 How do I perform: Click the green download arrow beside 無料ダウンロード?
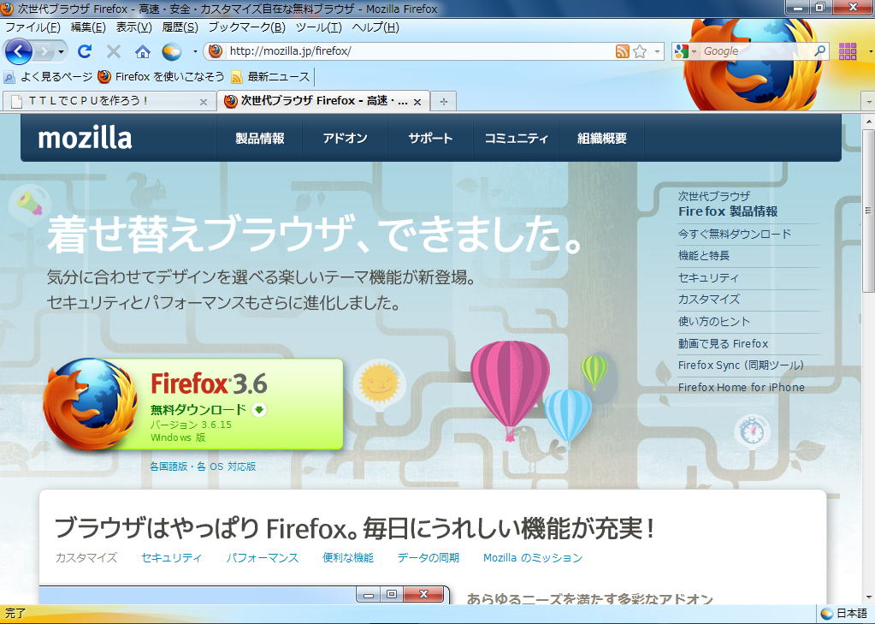click(258, 410)
